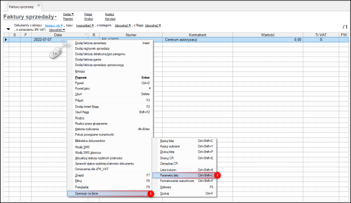Click the R column header
The height and width of the screenshot is (203, 351).
click(94, 35)
